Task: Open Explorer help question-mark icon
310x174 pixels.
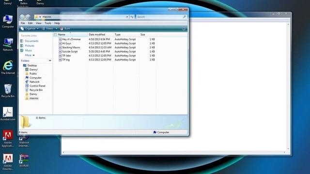Action: 184,29
